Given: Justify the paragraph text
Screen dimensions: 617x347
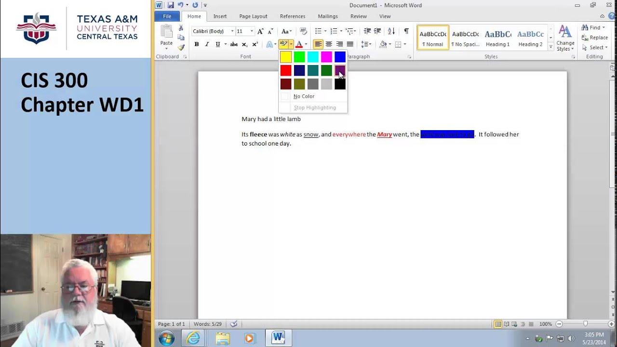Looking at the screenshot, I should pyautogui.click(x=350, y=44).
